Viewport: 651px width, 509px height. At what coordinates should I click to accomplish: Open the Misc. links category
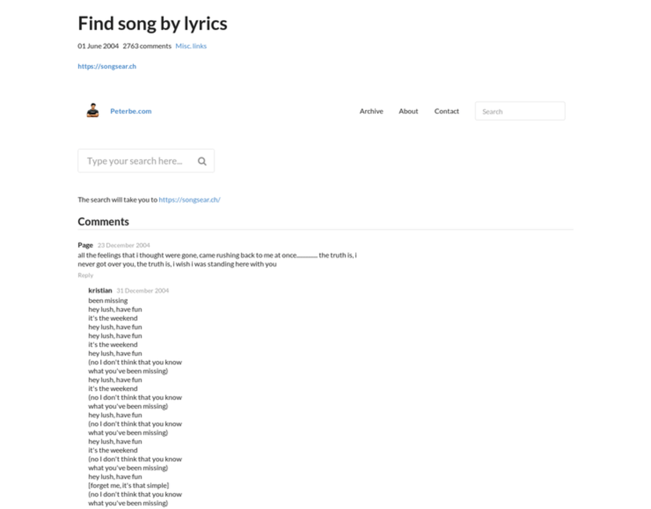pos(191,46)
